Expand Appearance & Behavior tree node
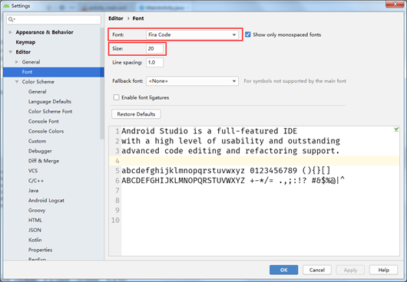This screenshot has height=282, width=407. [x=11, y=32]
